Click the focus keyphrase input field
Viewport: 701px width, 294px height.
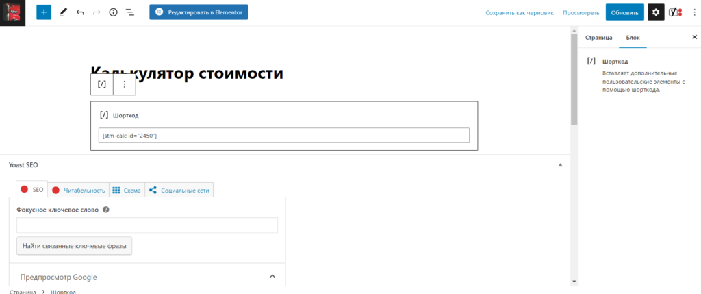coord(147,225)
